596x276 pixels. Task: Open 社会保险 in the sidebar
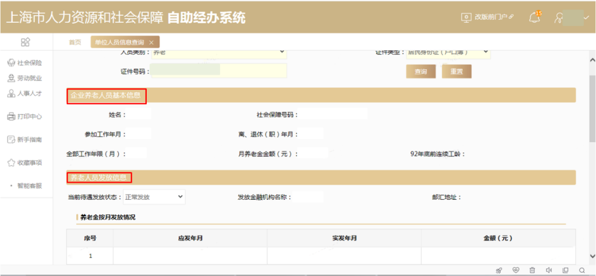(25, 63)
